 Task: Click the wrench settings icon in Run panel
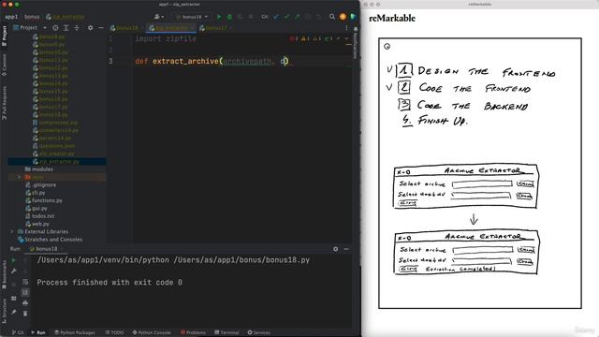[14, 271]
